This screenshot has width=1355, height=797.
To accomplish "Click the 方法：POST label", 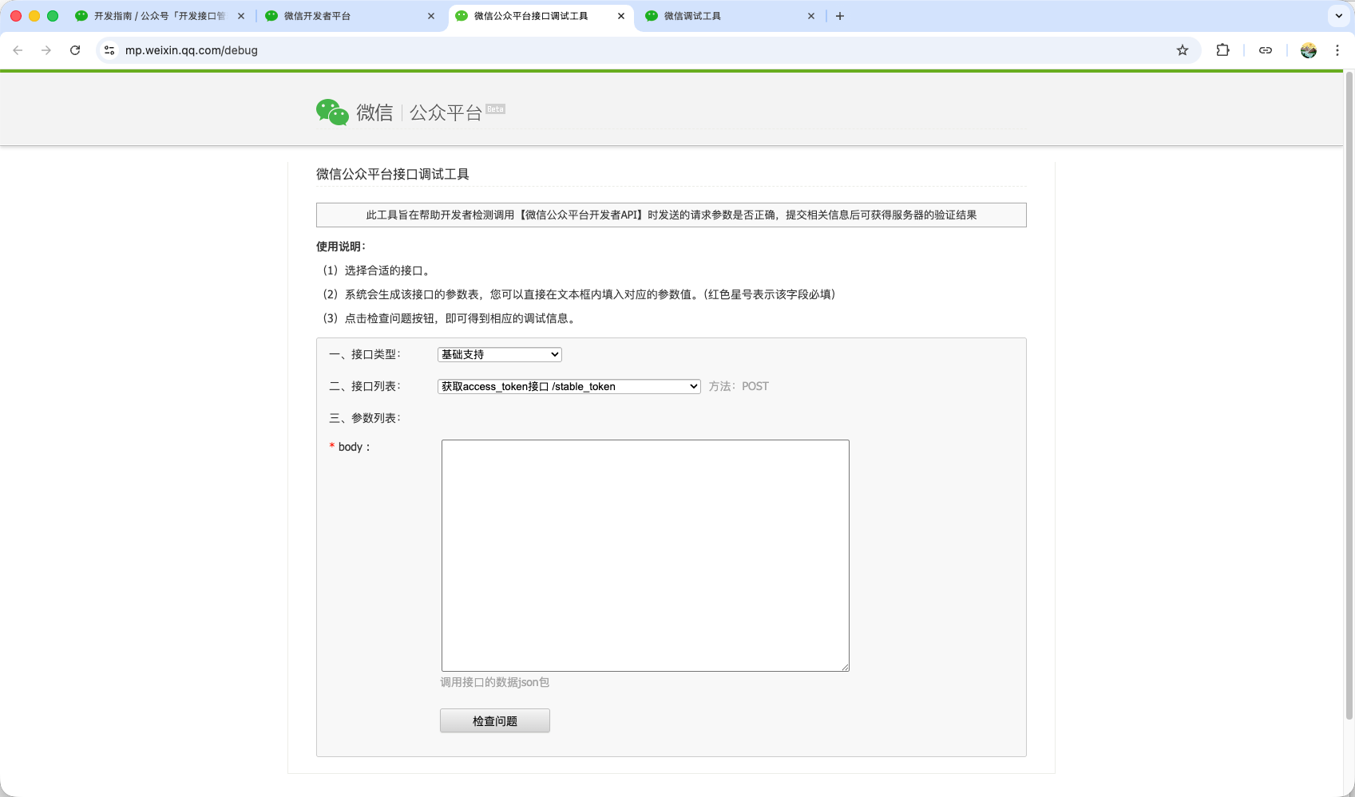I will [x=739, y=386].
